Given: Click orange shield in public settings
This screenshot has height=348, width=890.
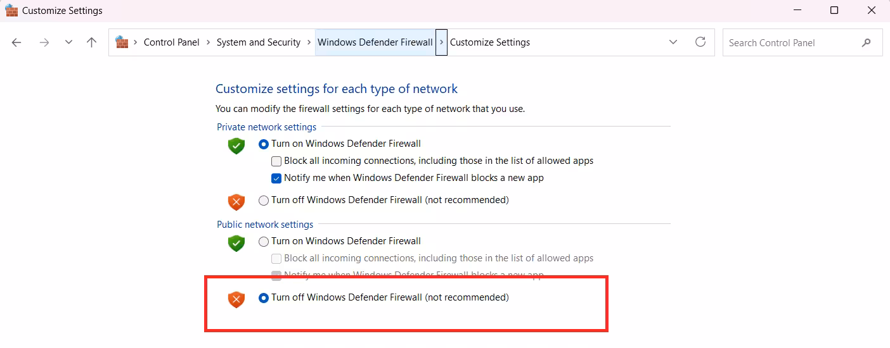Looking at the screenshot, I should tap(236, 299).
